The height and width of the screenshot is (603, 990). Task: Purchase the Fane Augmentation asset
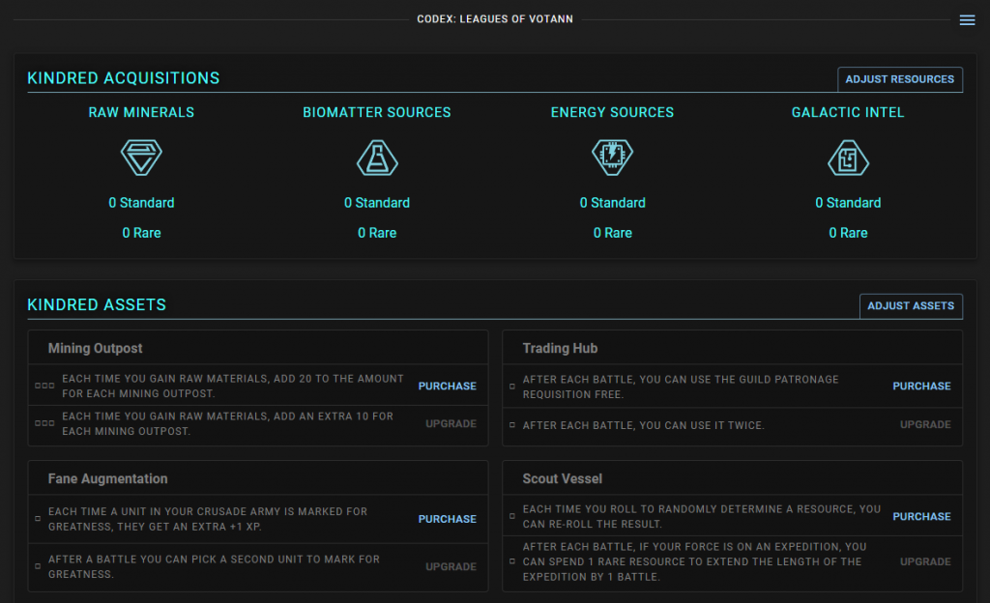pos(447,519)
